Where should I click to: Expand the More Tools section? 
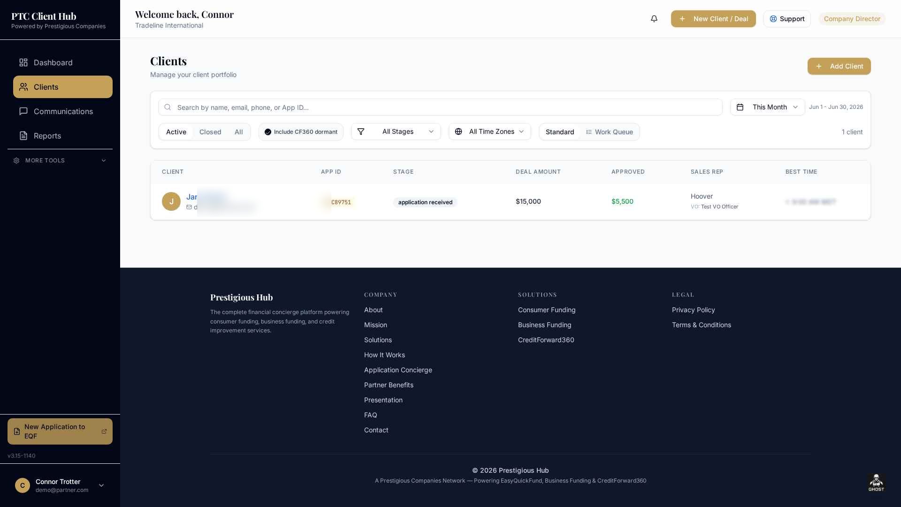(60, 161)
